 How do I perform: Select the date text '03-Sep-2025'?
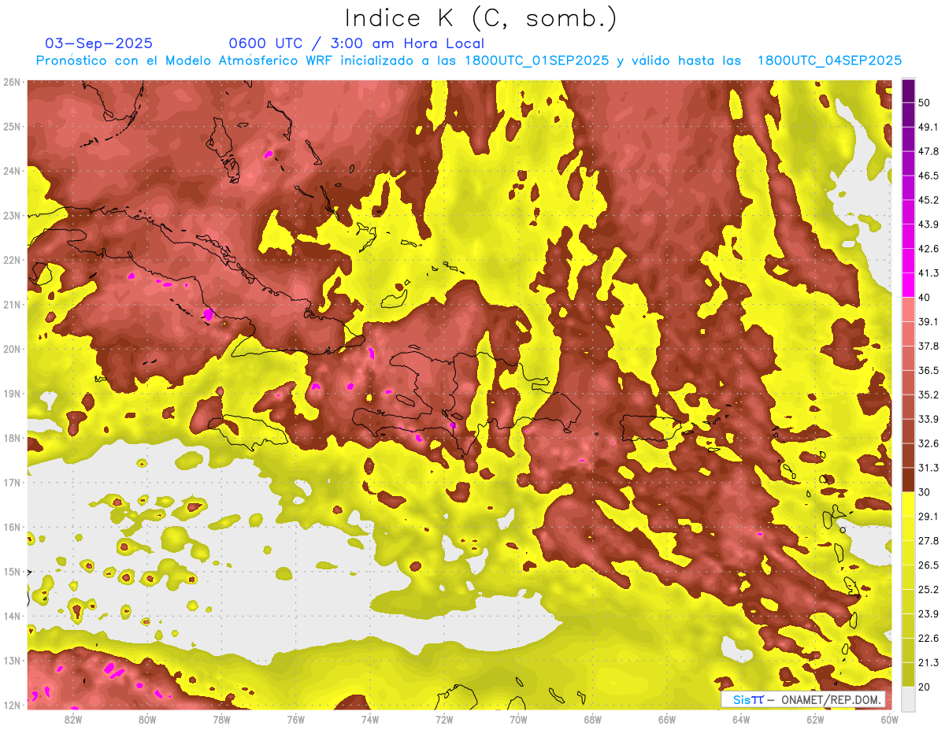[99, 43]
